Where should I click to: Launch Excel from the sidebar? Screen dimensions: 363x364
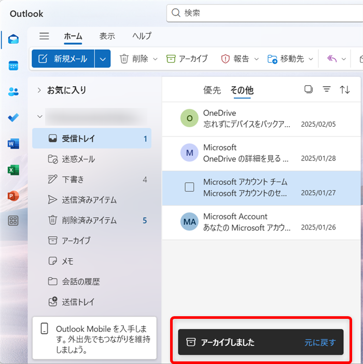(13, 169)
